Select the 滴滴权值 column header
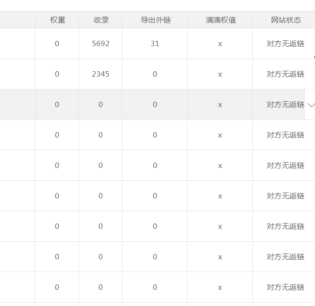Viewport: 315px width, 306px height. (x=221, y=20)
